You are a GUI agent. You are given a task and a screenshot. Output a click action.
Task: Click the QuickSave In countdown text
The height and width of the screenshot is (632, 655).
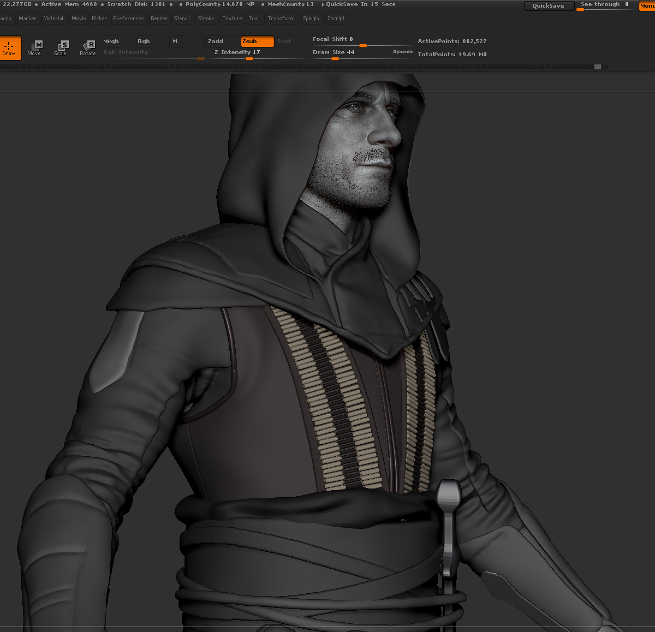click(360, 4)
